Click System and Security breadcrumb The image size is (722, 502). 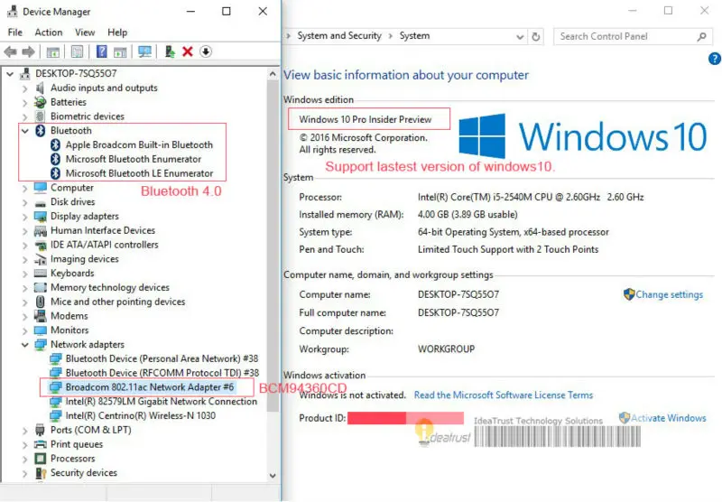point(339,36)
